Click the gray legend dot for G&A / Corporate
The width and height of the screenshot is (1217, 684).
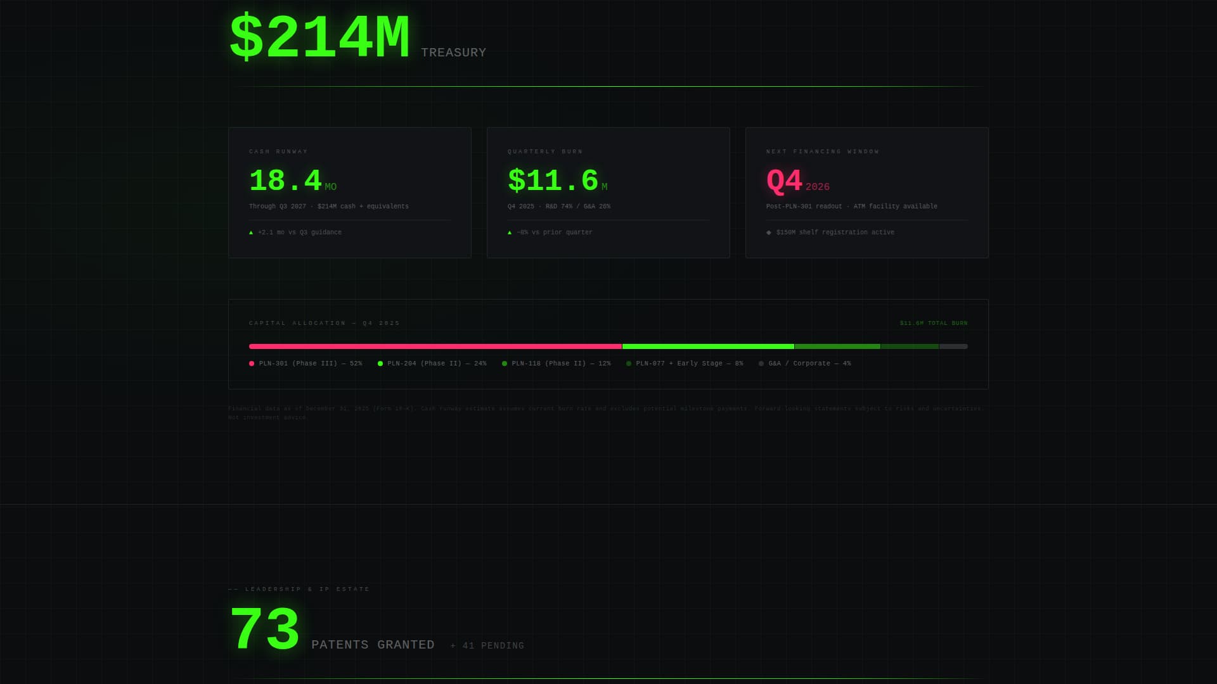pos(761,364)
